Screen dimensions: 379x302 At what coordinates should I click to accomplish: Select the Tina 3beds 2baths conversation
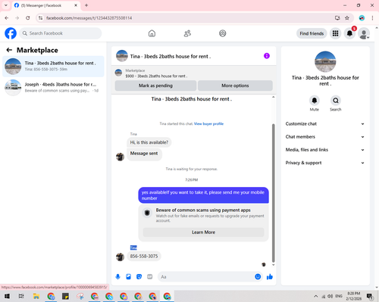pos(53,67)
